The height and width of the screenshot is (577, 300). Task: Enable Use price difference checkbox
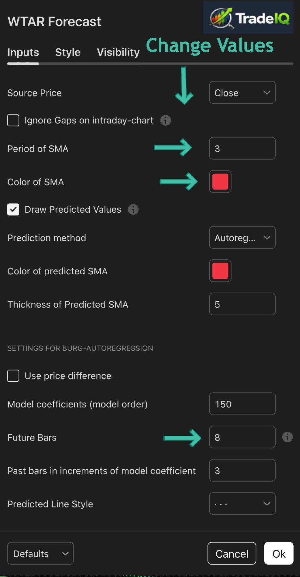[x=13, y=376]
